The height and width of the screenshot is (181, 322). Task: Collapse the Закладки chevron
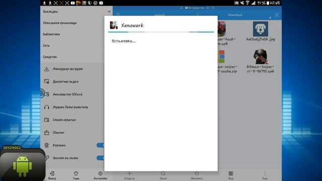coord(109,12)
